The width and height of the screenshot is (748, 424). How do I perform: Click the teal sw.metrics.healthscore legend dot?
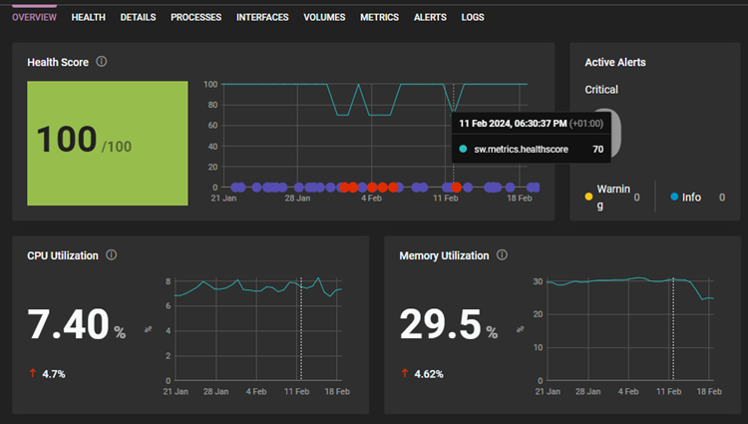click(x=463, y=149)
